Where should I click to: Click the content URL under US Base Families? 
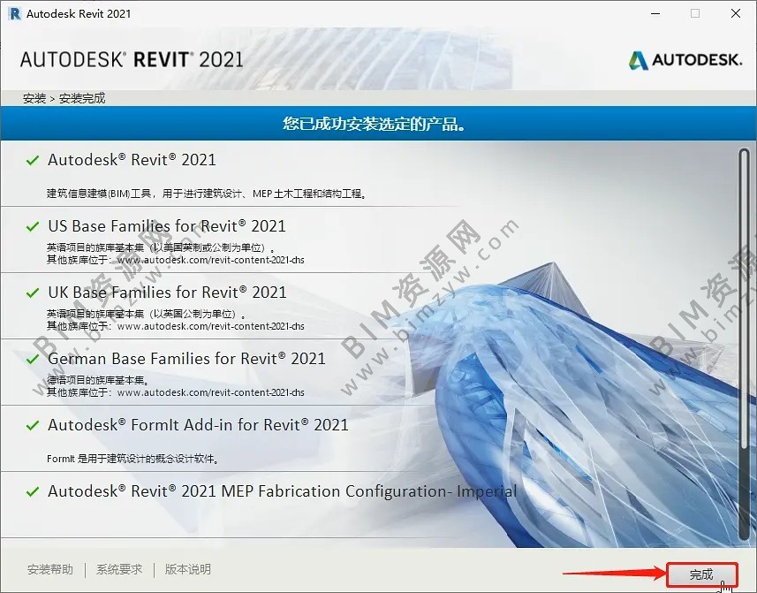(210, 260)
